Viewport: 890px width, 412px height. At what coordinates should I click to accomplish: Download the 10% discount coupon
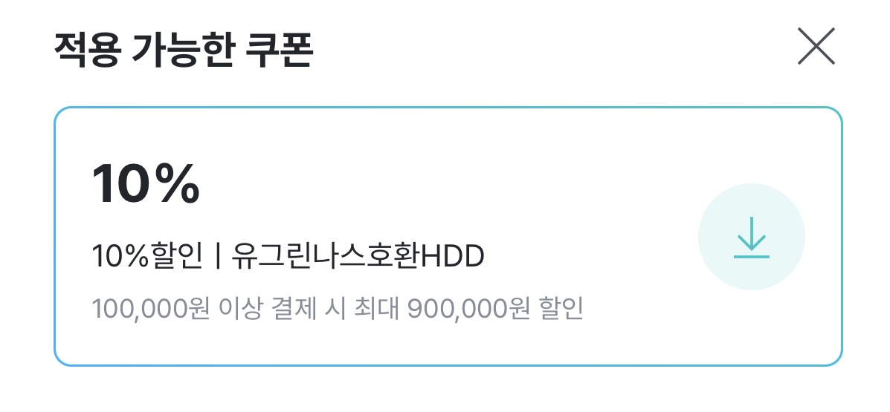coord(751,237)
